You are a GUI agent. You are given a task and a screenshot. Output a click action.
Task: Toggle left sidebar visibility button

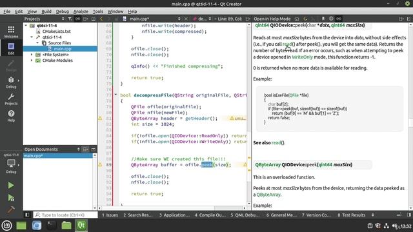27,215
